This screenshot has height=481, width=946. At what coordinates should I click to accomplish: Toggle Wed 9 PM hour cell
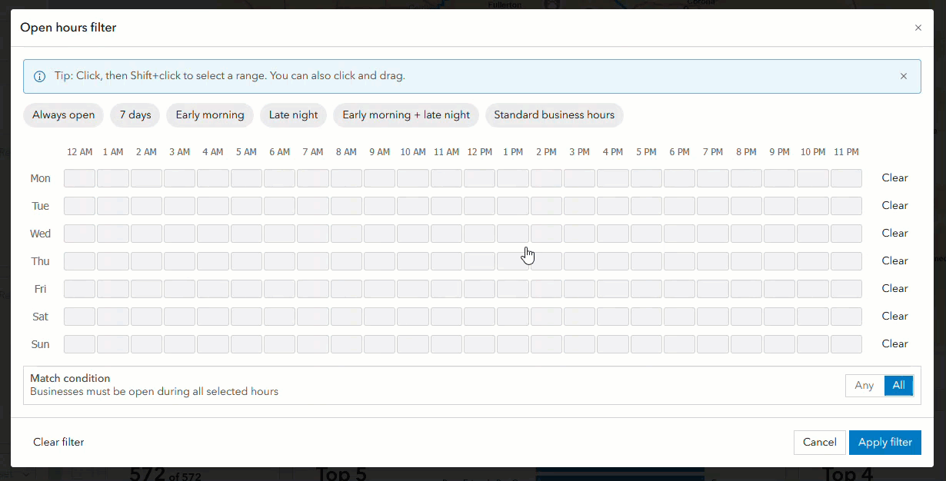779,234
